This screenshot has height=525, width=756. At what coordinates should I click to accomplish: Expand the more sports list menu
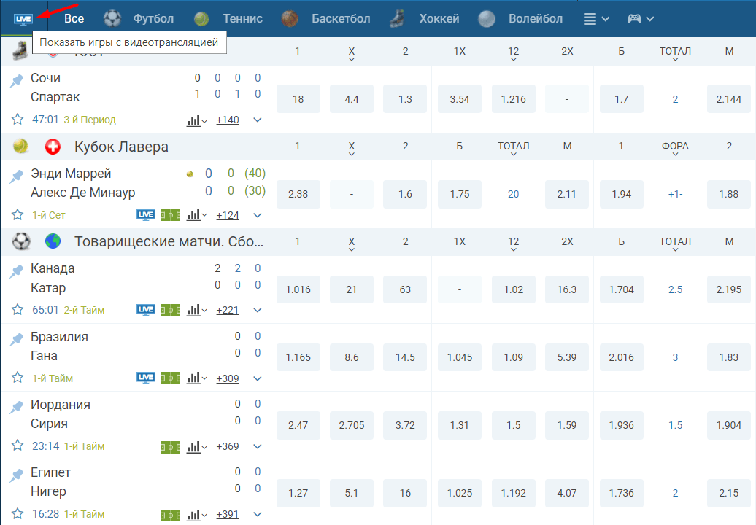(596, 19)
